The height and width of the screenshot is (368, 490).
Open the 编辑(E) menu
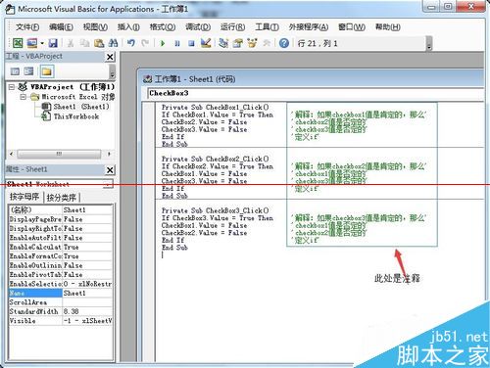[x=61, y=26]
